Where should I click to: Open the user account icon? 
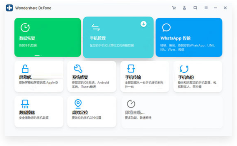pos(184,8)
